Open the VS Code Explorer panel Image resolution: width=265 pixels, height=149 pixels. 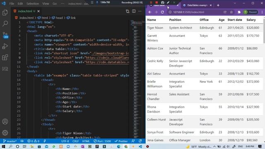[5, 12]
